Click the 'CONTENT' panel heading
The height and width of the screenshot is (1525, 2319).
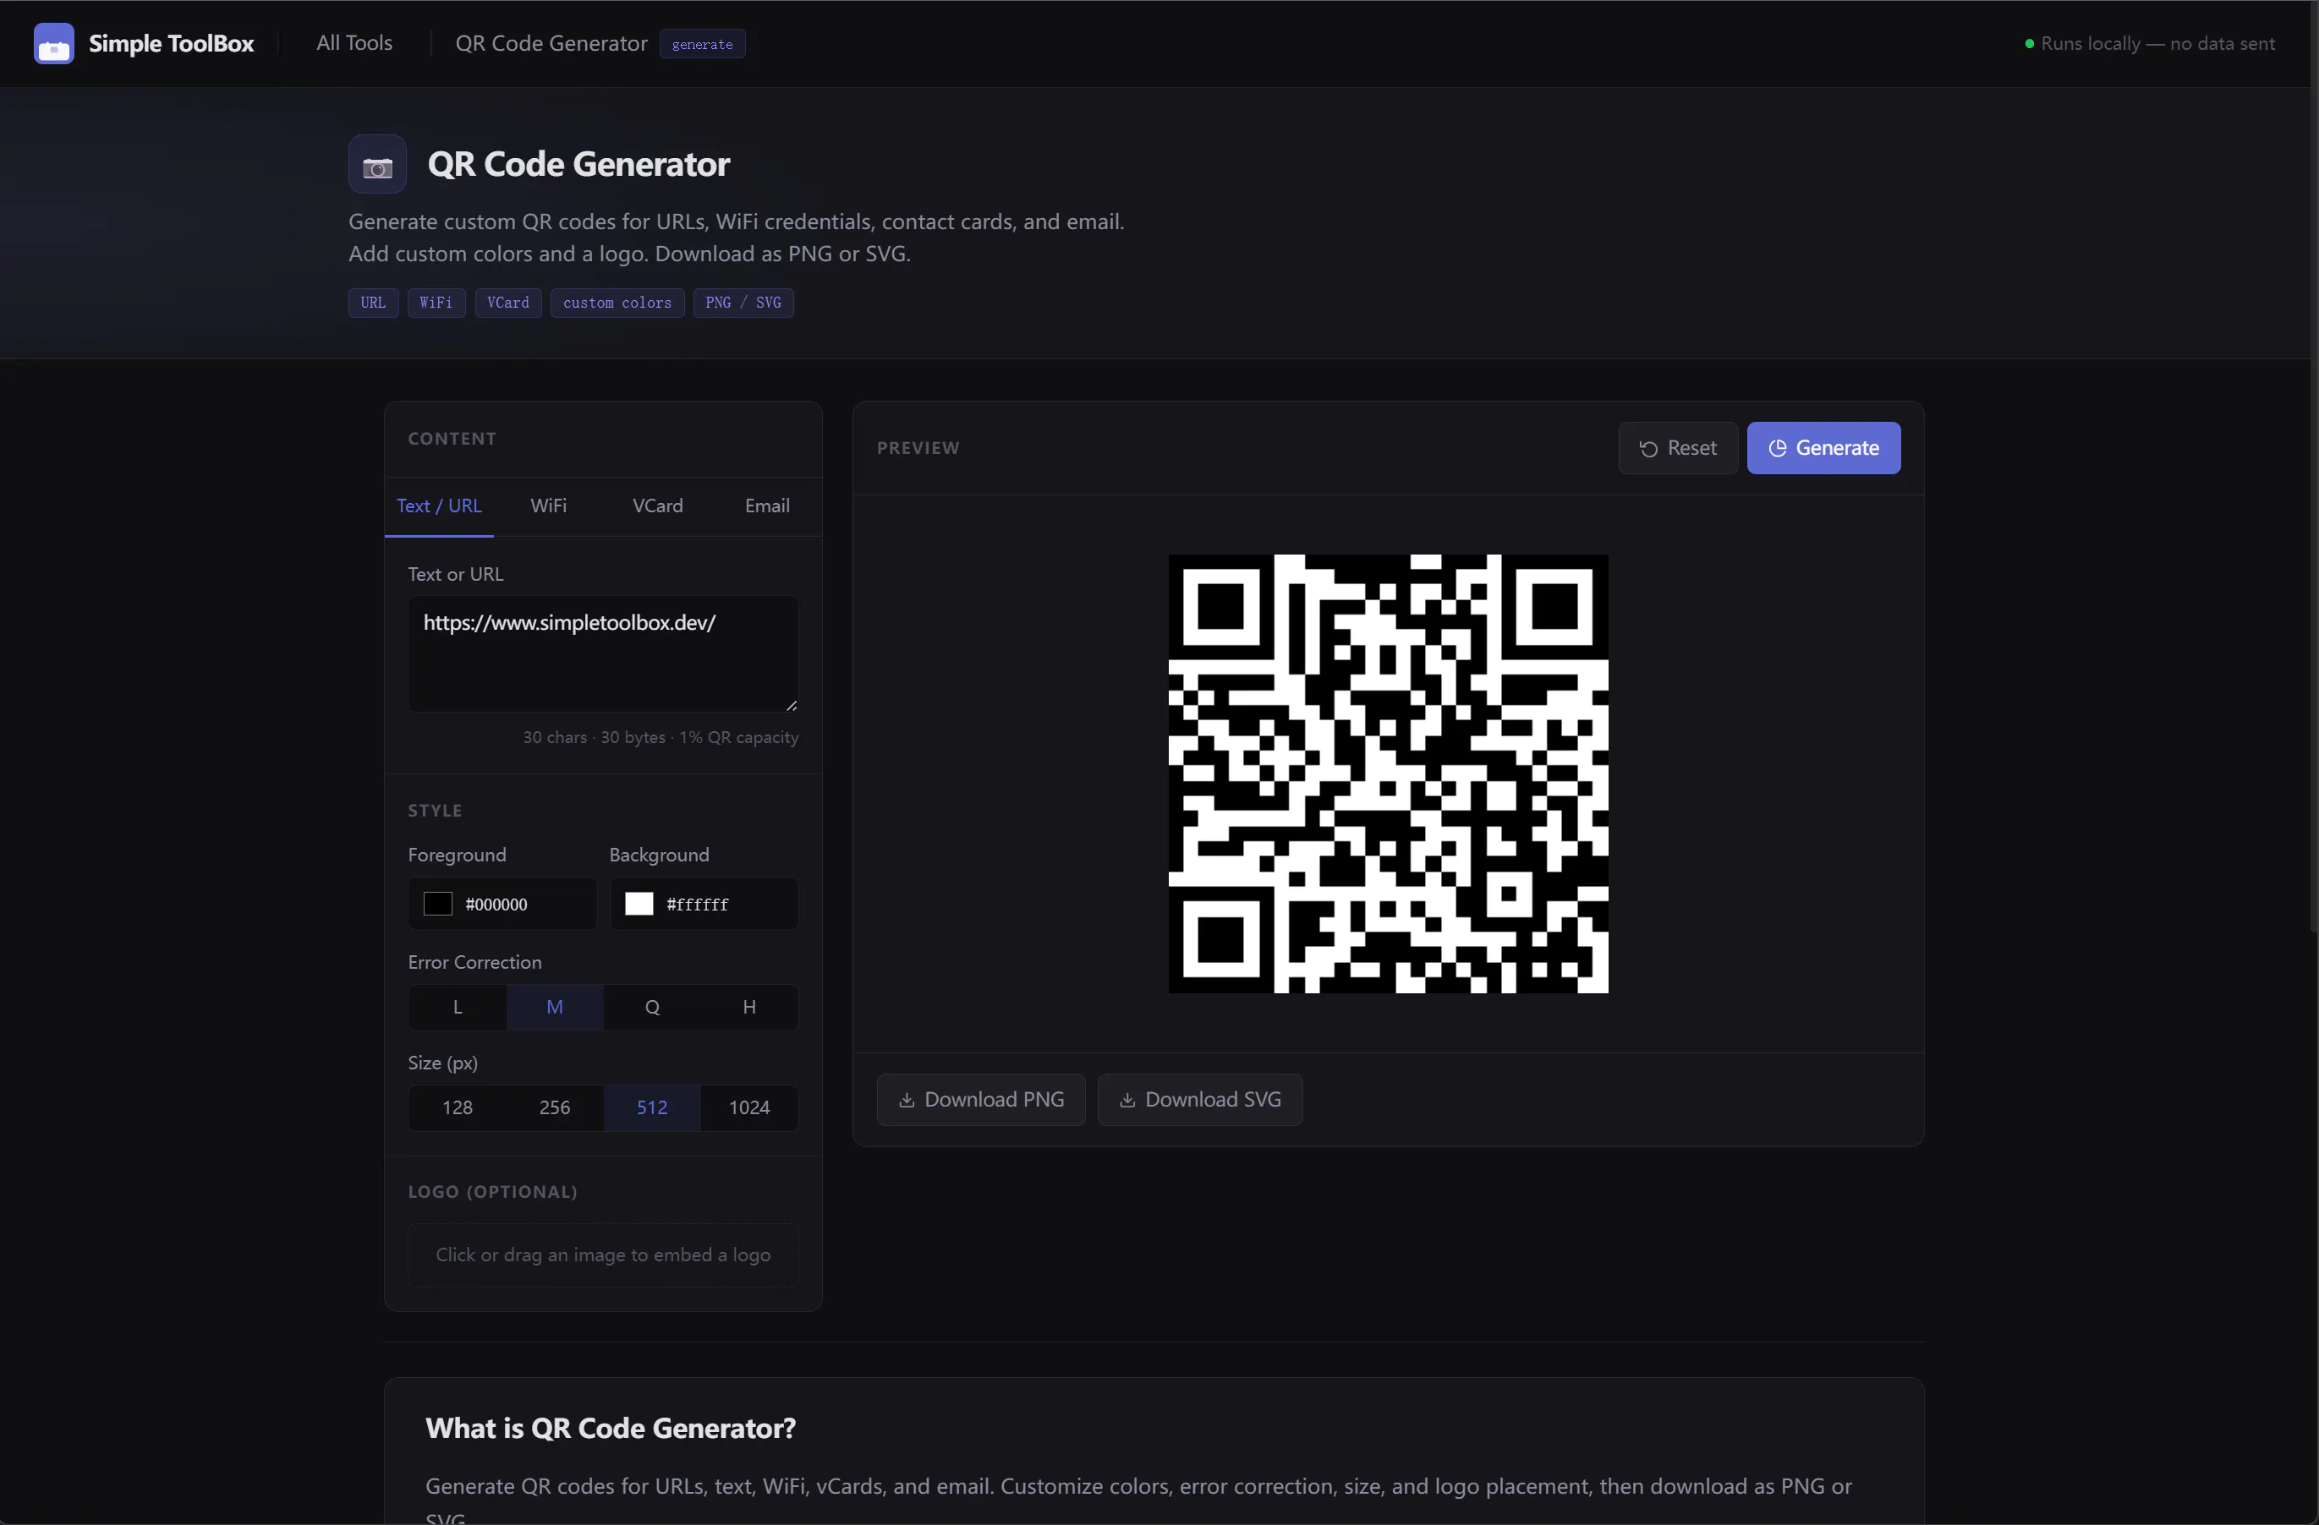click(452, 440)
